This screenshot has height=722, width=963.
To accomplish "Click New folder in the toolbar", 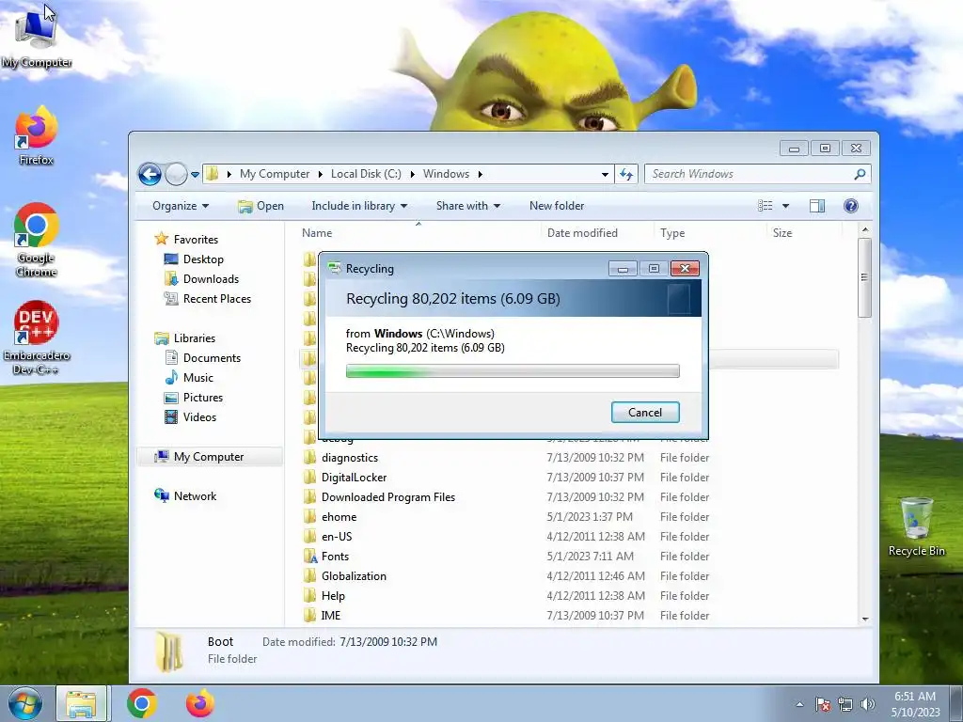I will coord(557,206).
